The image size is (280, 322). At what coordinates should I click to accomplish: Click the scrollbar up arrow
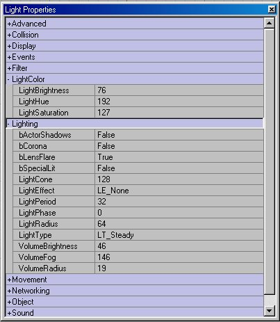tap(269, 23)
